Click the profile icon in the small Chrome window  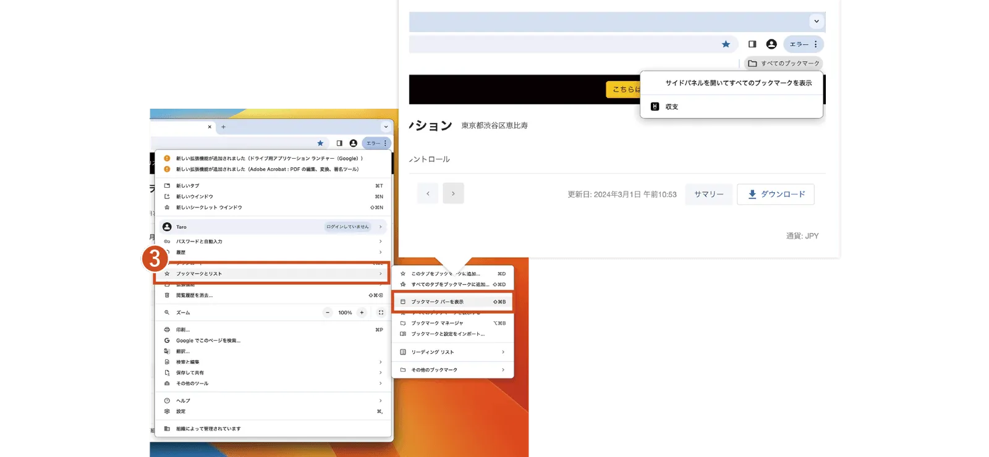click(x=354, y=143)
